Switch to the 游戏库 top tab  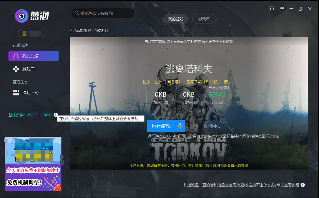[x=204, y=19]
